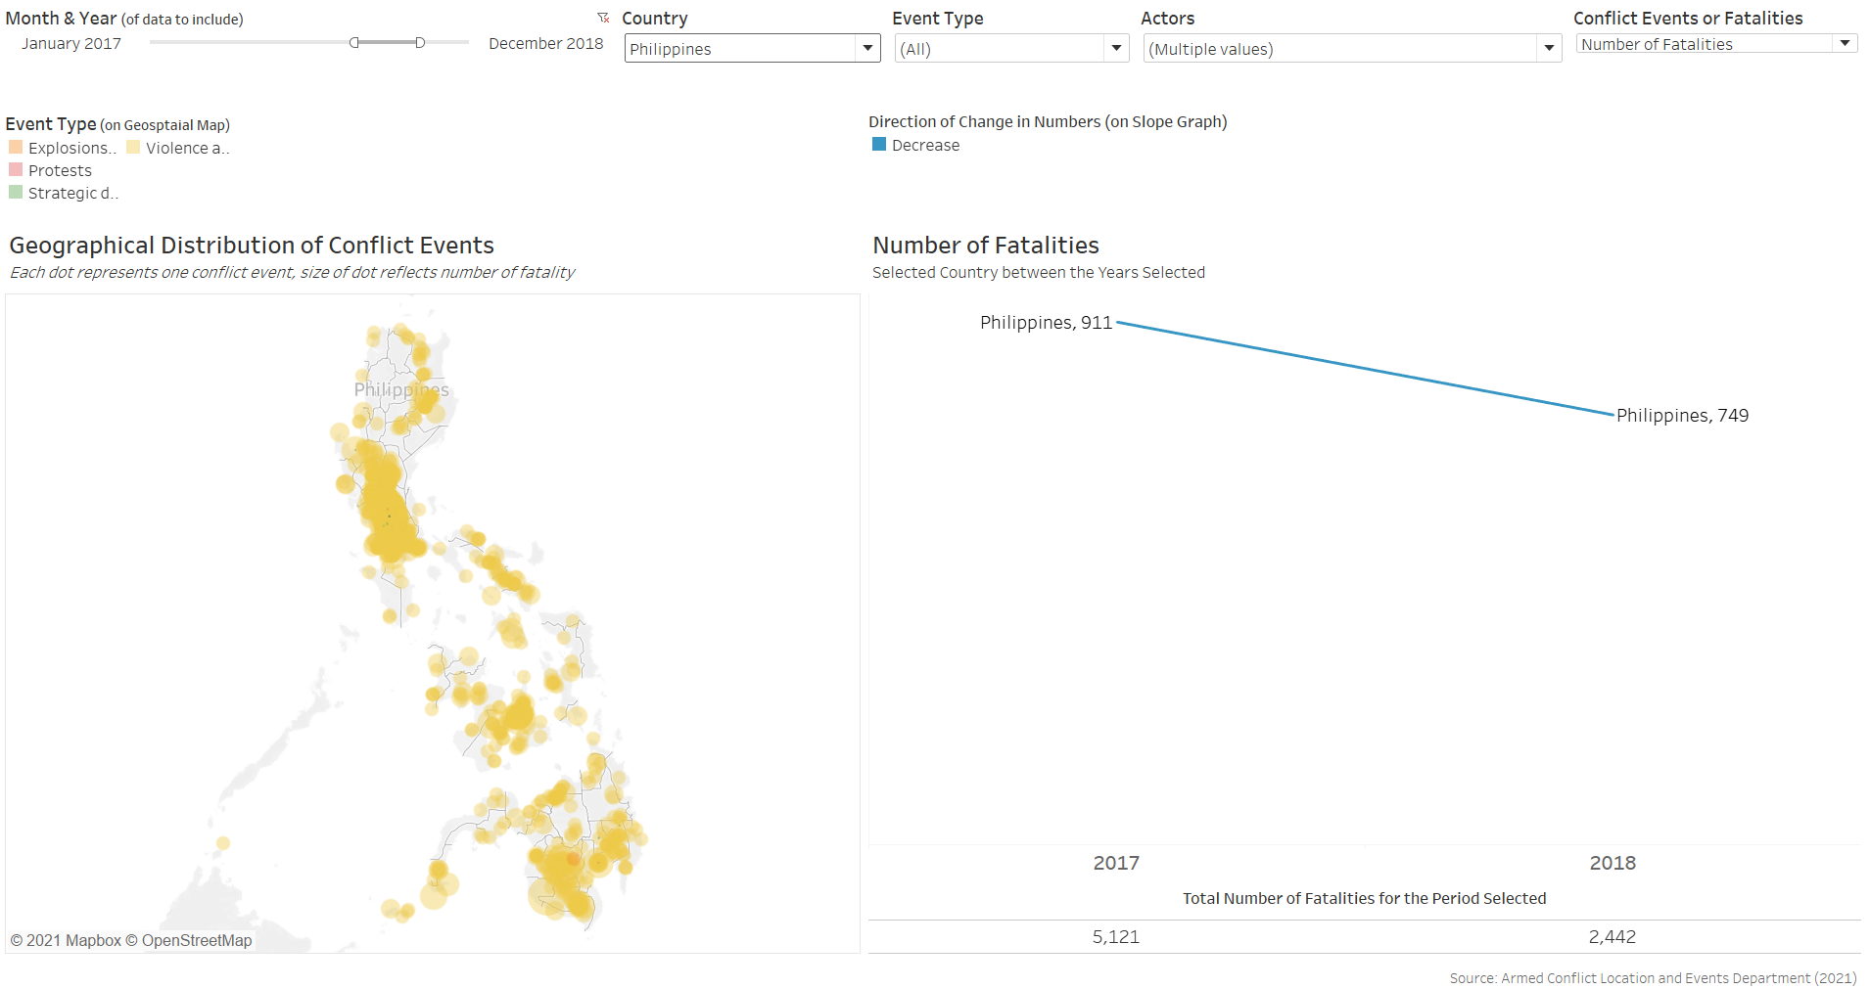Click the blue slope line on graph

1365,369
